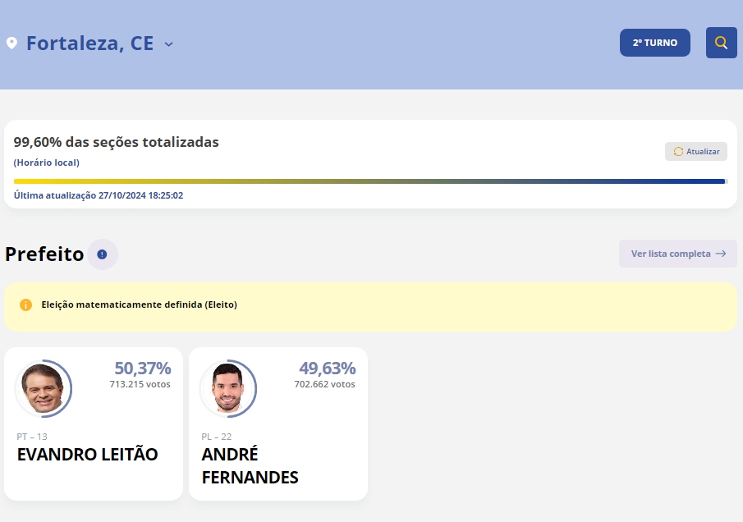The image size is (743, 522).
Task: Click the warning icon in the yellow banner
Action: [x=25, y=304]
